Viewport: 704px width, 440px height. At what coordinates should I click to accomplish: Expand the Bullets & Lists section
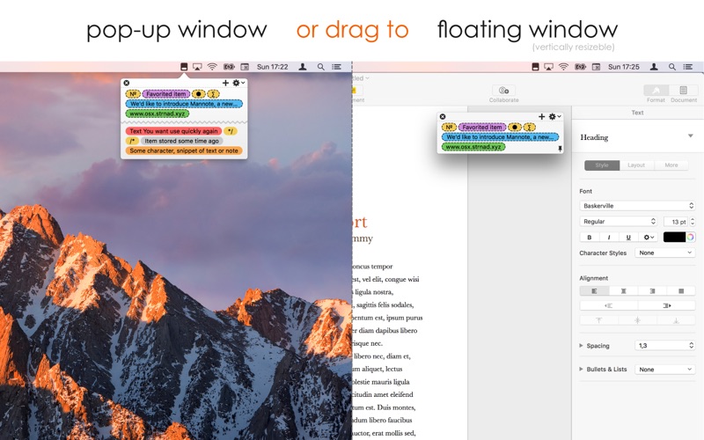click(x=581, y=369)
